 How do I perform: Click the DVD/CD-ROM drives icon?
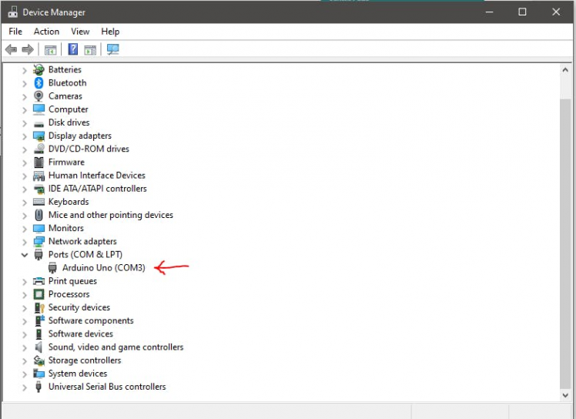coord(39,149)
